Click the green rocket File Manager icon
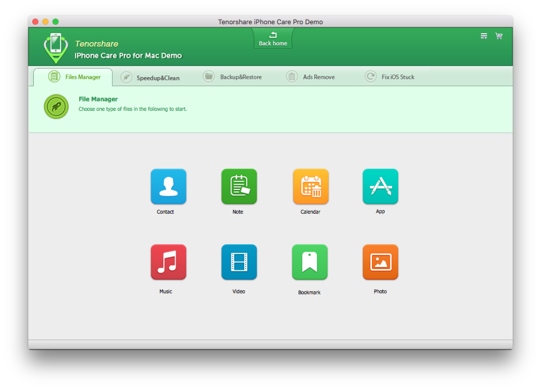 pos(56,107)
